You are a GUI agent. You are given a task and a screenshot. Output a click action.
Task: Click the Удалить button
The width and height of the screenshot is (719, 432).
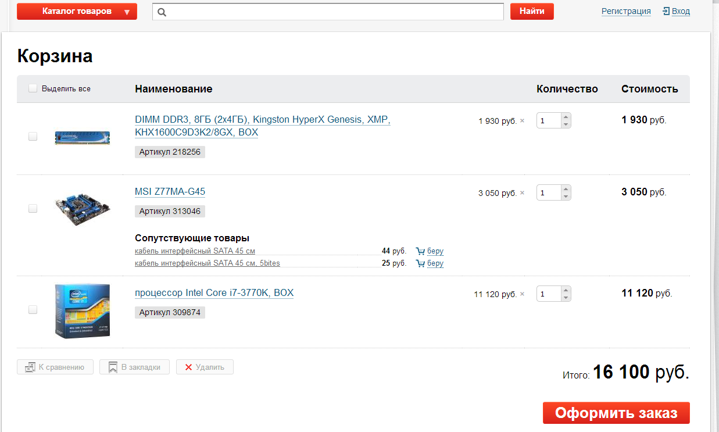pyautogui.click(x=205, y=367)
